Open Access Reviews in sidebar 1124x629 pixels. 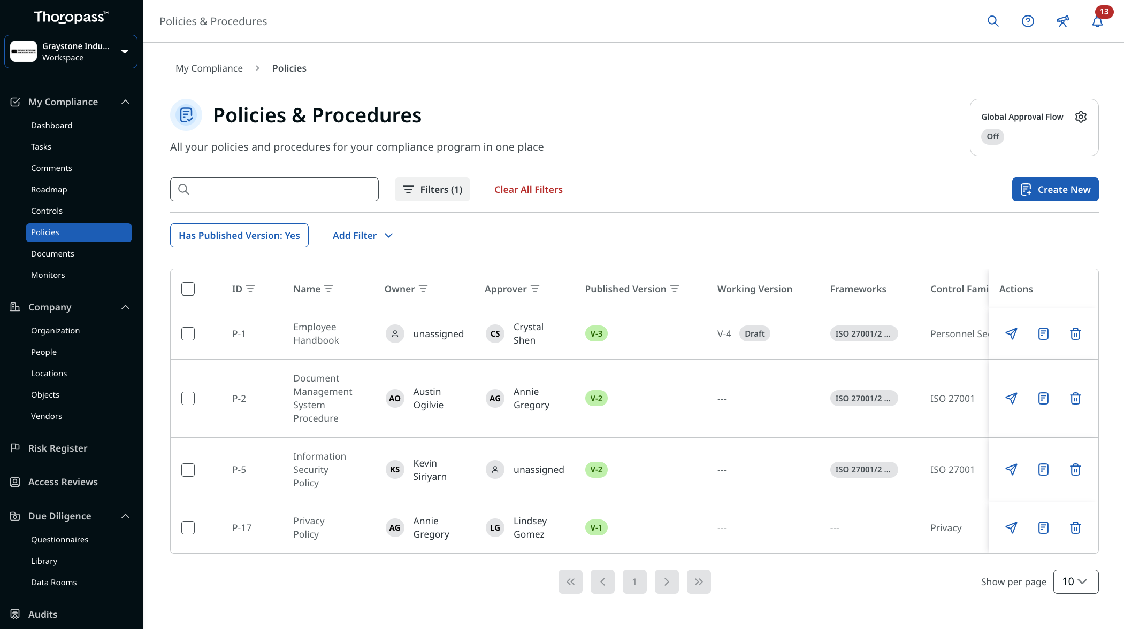(63, 482)
